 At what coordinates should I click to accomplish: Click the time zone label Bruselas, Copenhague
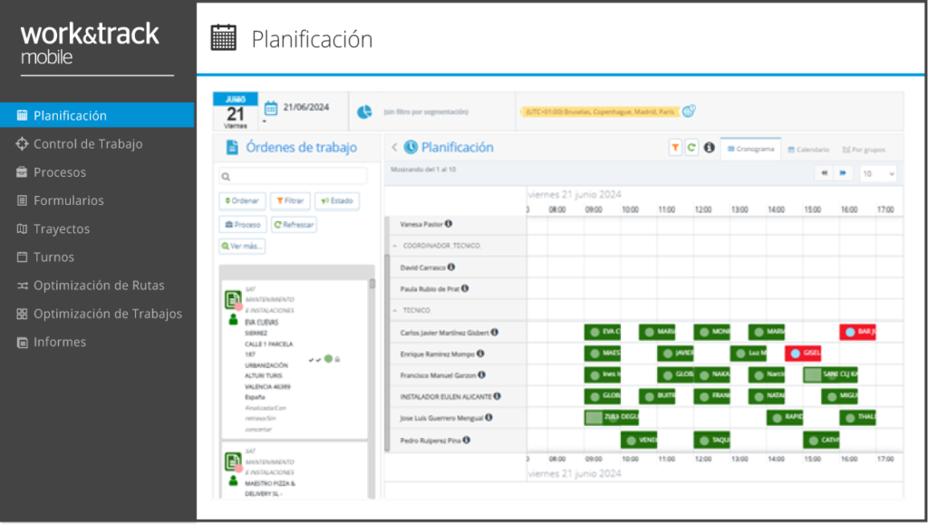tap(600, 112)
